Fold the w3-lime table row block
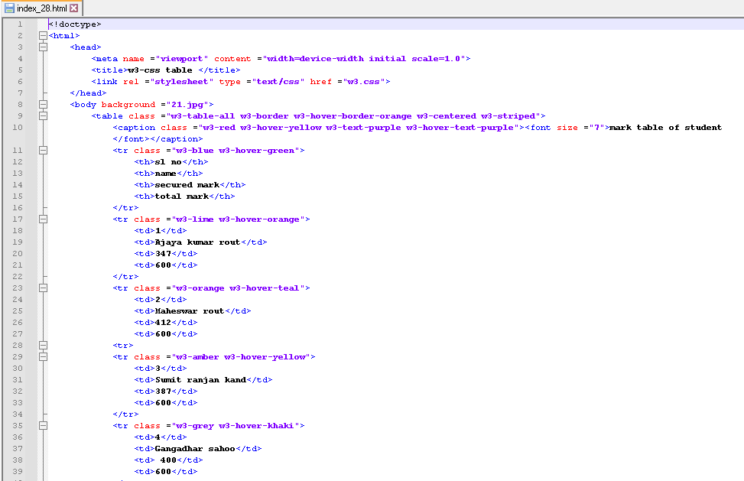 tap(43, 219)
